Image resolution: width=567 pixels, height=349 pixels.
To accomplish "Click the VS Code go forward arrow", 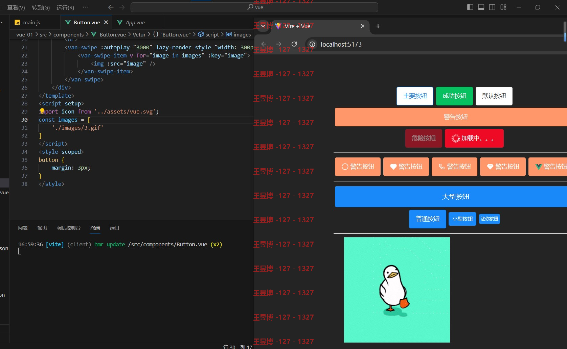I will 122,7.
